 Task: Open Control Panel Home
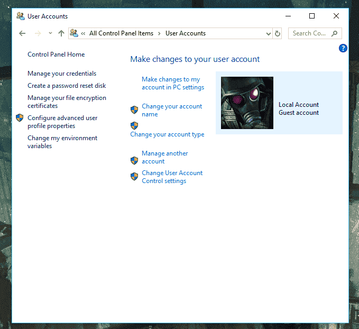56,54
